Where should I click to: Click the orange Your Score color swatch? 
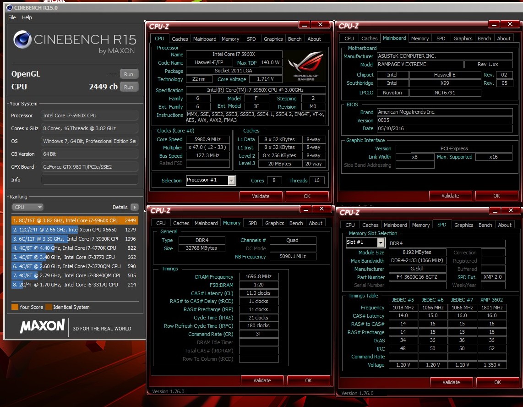point(15,307)
